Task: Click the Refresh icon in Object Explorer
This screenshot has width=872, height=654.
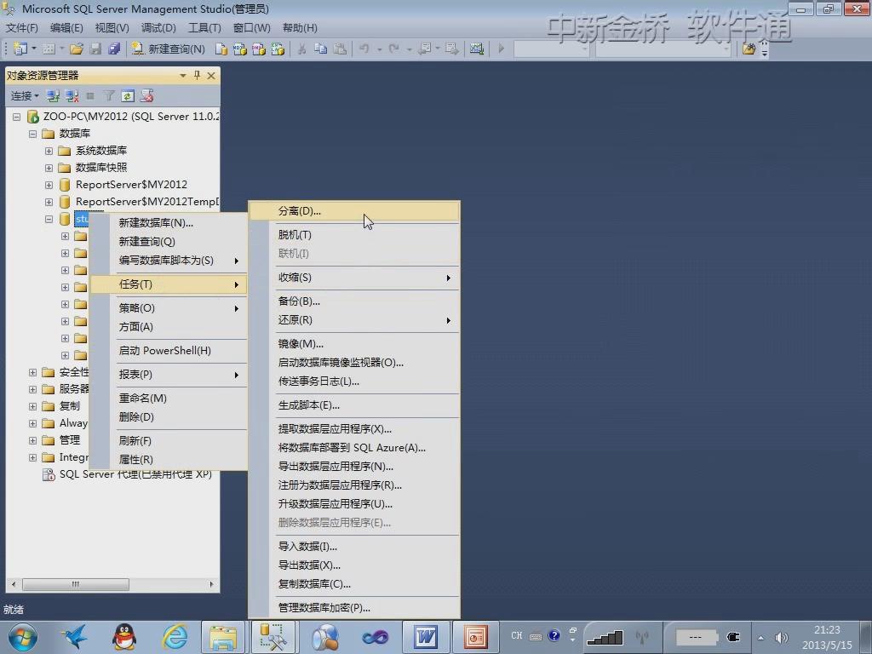Action: pyautogui.click(x=128, y=95)
